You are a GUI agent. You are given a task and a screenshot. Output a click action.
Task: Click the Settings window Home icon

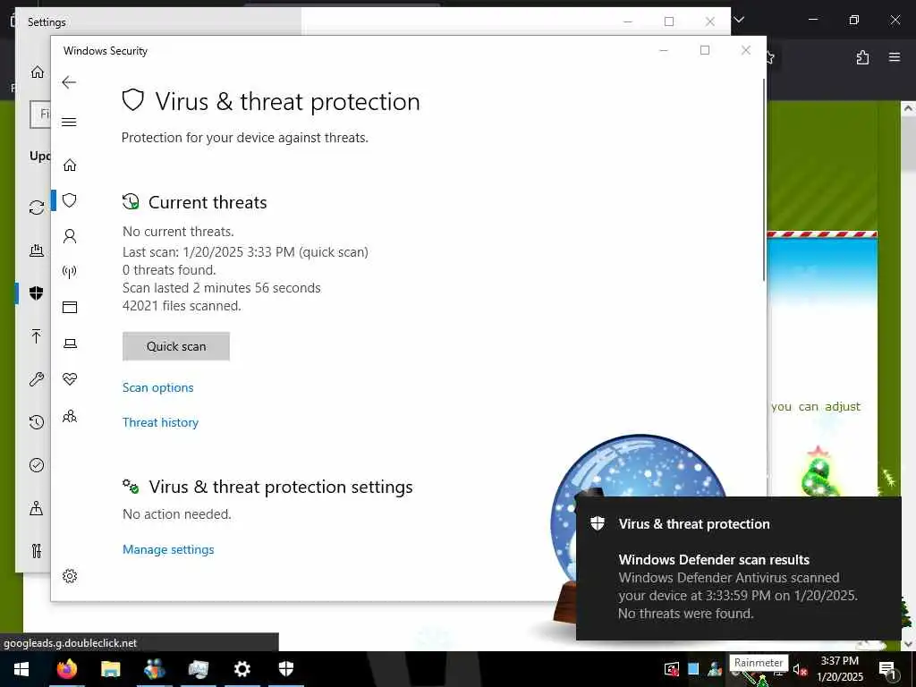coord(38,72)
